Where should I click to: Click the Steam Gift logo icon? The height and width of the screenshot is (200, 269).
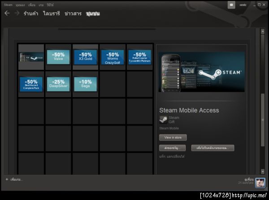[x=163, y=120]
